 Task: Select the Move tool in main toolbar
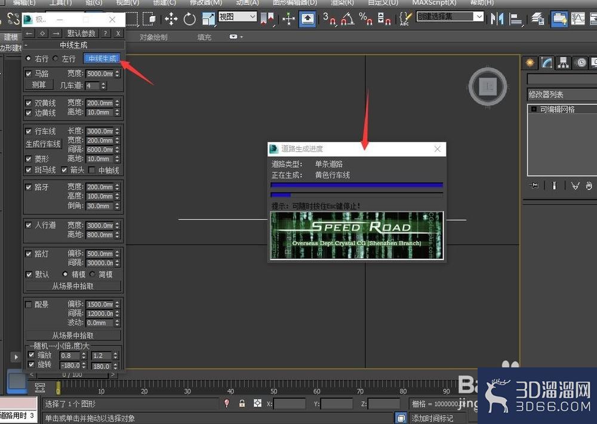(171, 18)
